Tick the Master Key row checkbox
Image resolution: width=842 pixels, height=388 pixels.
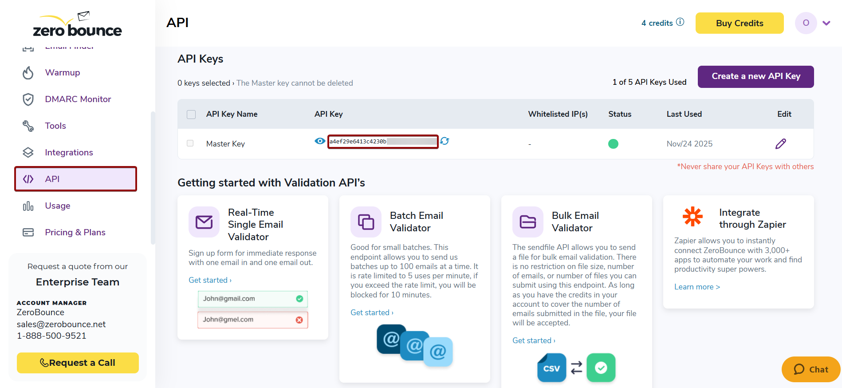[x=190, y=143]
